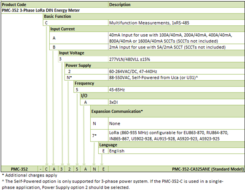Click the 'English' language description
This screenshot has height=190, width=245.
[x=117, y=151]
